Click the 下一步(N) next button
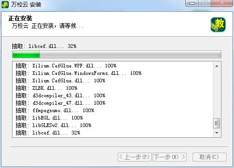This screenshot has width=234, height=168. click(x=169, y=157)
